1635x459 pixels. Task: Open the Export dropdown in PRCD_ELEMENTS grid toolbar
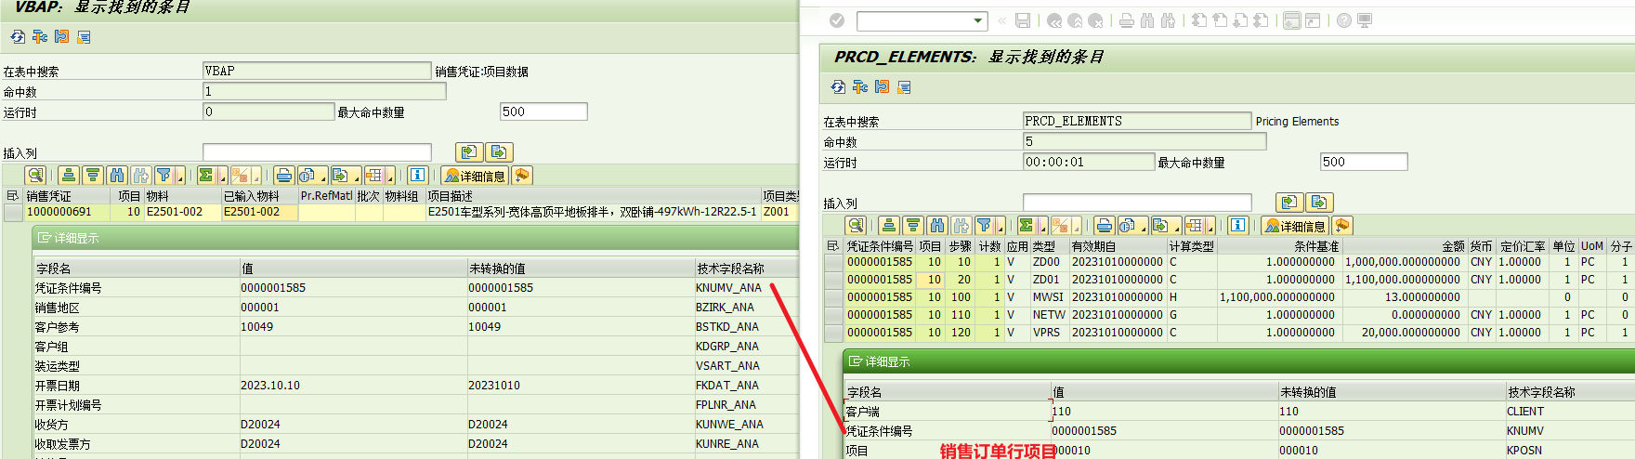click(x=1167, y=225)
